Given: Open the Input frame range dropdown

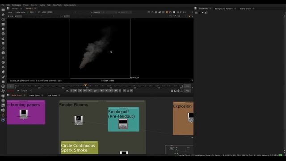Looking at the screenshot, I should pos(27,91).
